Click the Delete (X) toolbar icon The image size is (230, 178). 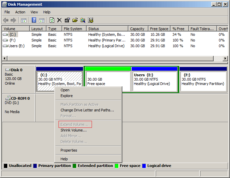coord(60,20)
